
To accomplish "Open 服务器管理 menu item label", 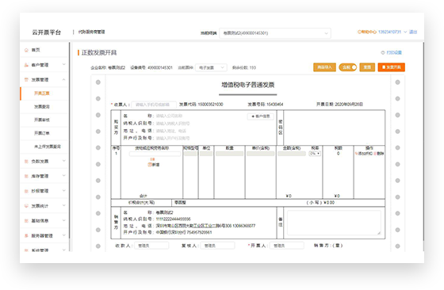I will [x=42, y=235].
